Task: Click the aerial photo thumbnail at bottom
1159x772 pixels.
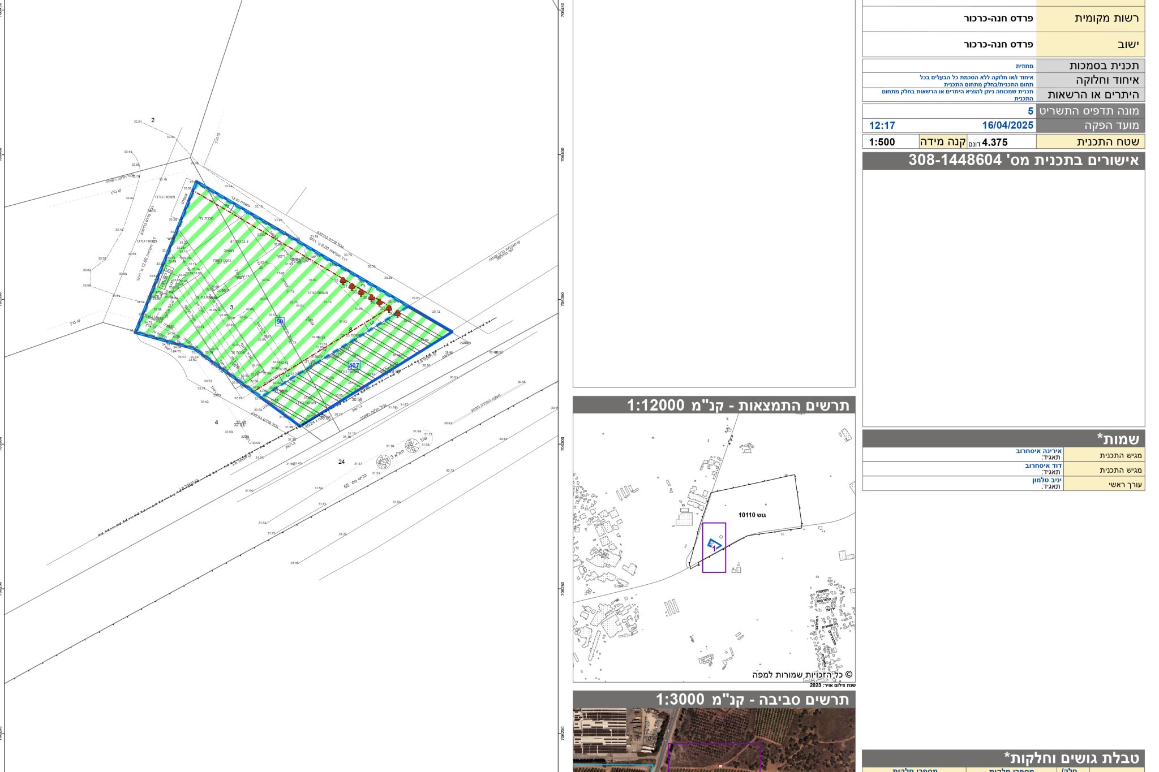Action: coord(714,741)
